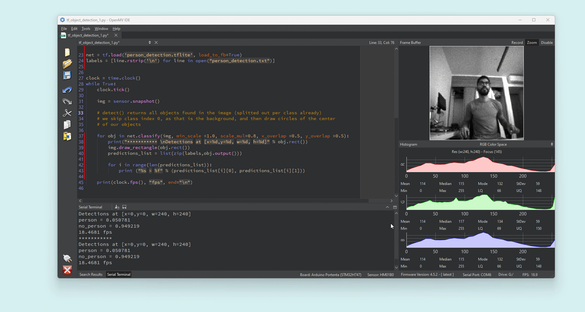Click editor scroll-down arrow
The image size is (585, 312).
(396, 196)
